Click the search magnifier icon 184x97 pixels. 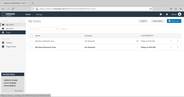tap(57, 29)
